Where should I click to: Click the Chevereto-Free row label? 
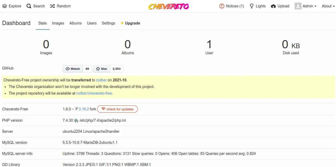[x=15, y=109]
